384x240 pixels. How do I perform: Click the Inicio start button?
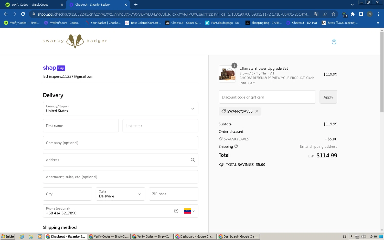(8, 237)
